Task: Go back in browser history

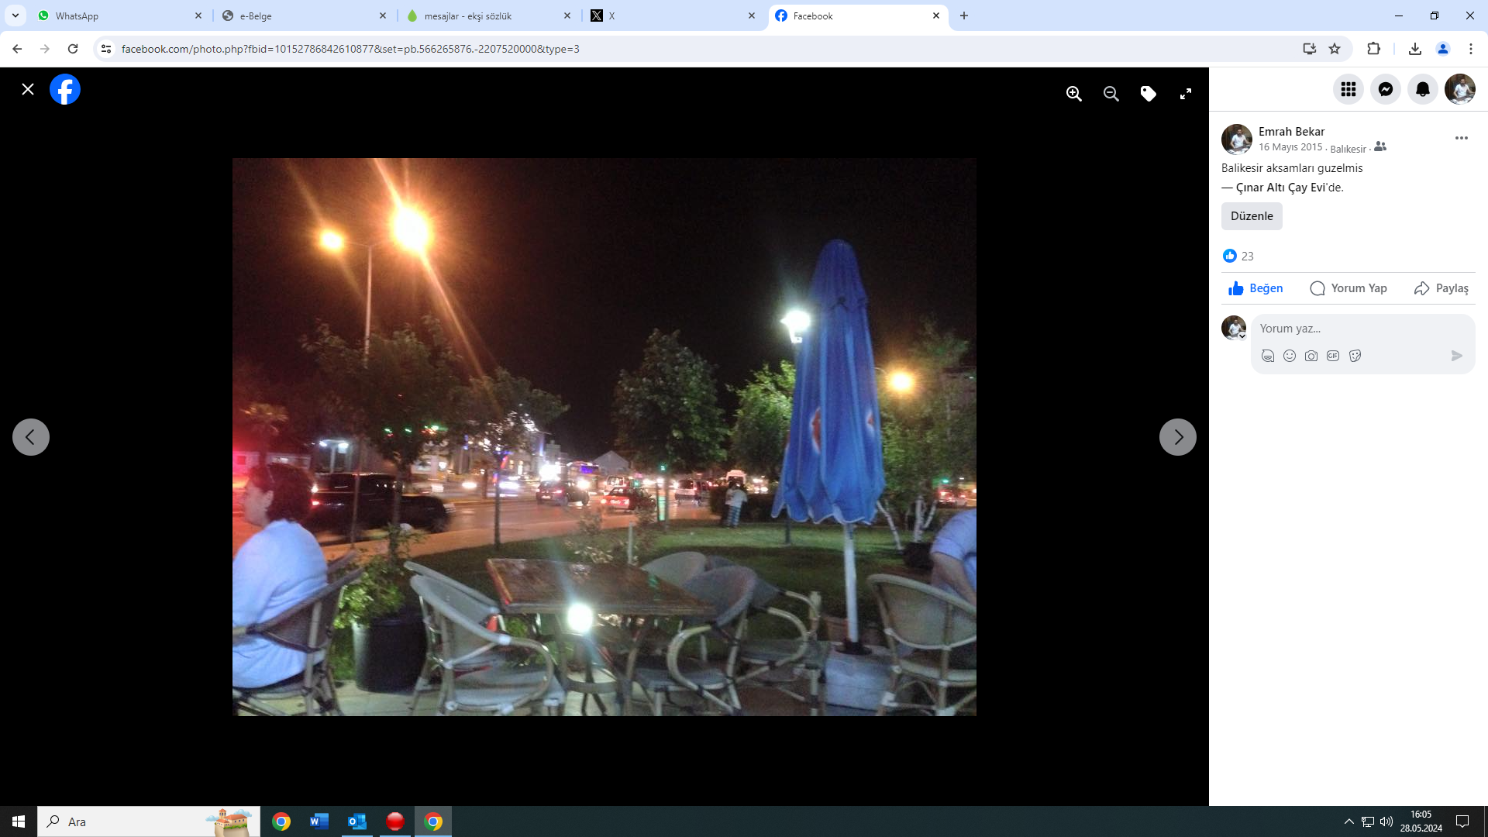Action: pyautogui.click(x=17, y=49)
